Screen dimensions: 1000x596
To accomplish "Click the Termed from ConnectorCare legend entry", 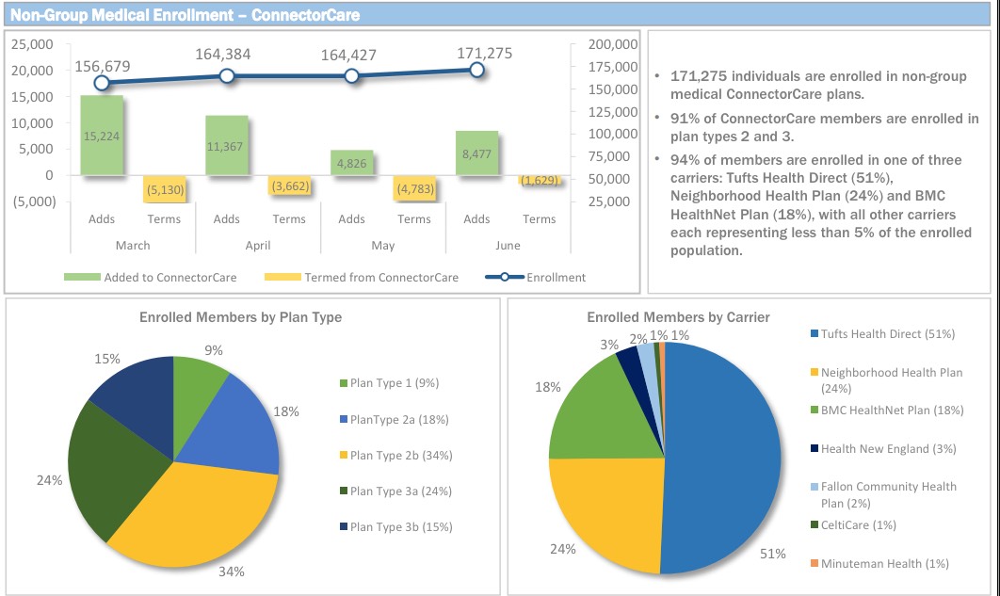I will pyautogui.click(x=361, y=277).
